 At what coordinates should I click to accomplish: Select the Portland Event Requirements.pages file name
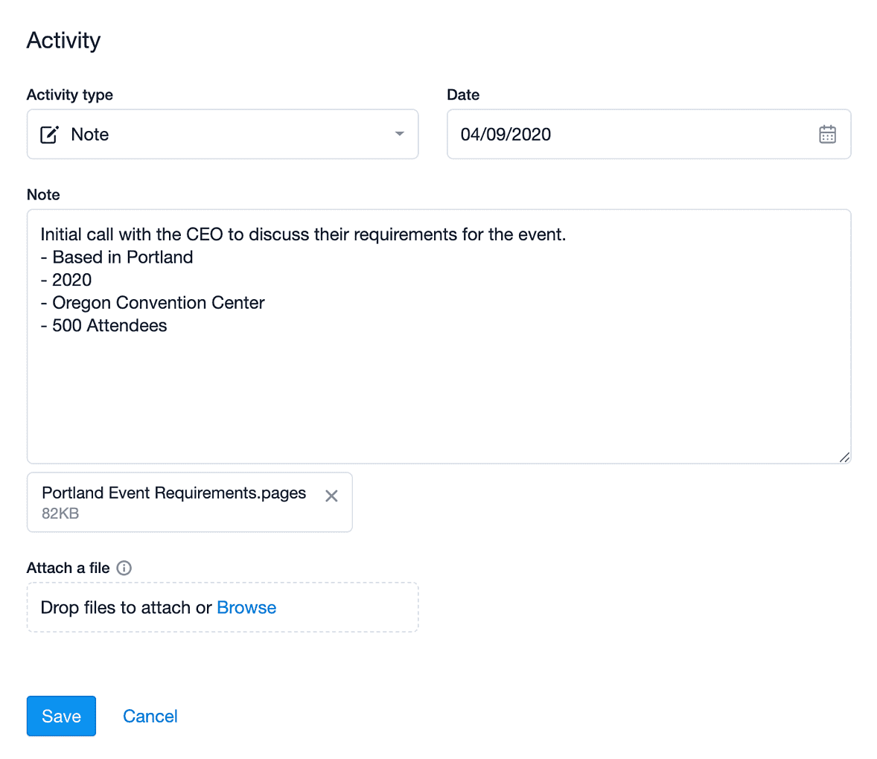[174, 493]
